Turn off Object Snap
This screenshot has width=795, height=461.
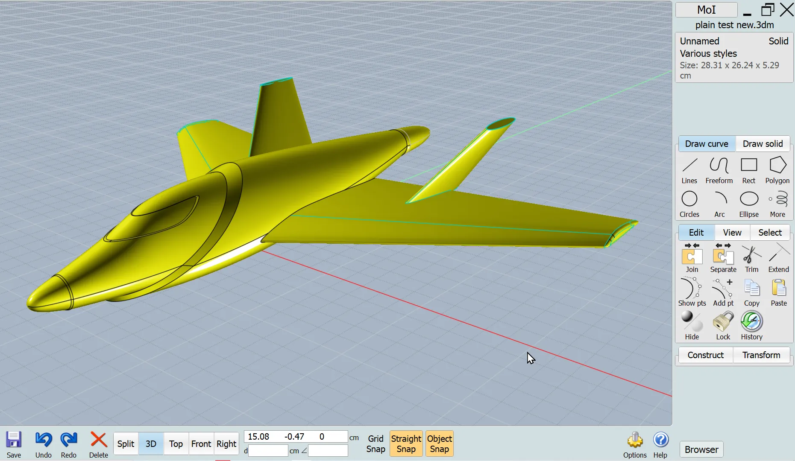439,443
